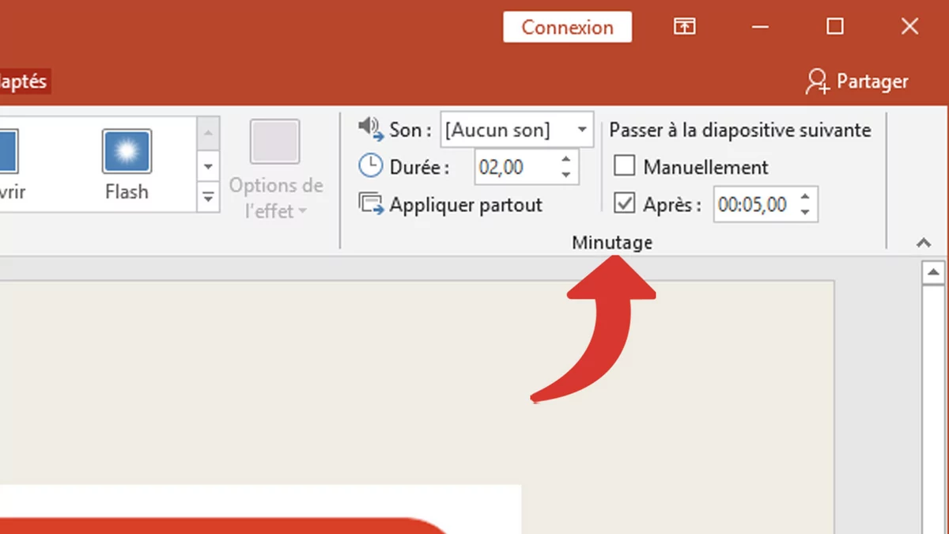Uncheck the Après checkbox
949x534 pixels.
click(625, 204)
